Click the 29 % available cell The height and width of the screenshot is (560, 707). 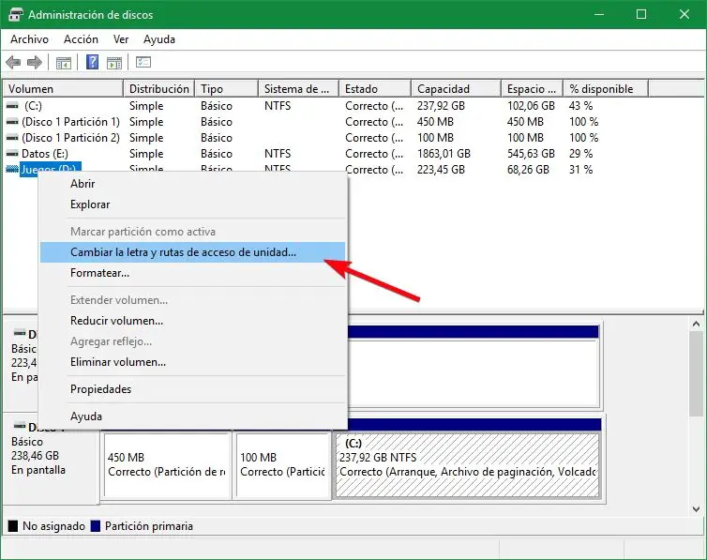[x=581, y=154]
